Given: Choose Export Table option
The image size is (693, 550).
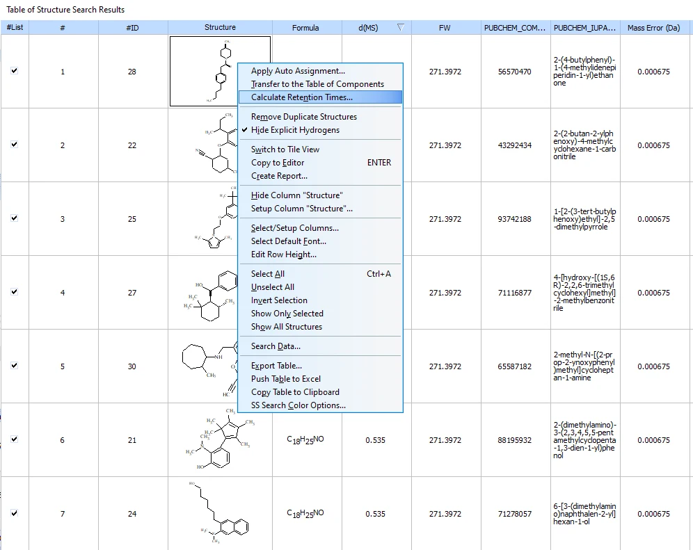Looking at the screenshot, I should click(321, 366).
